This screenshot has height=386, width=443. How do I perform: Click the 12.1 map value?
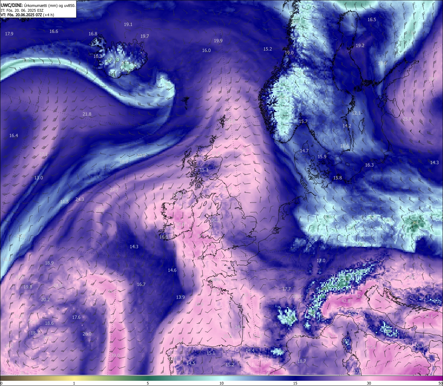[356, 113]
